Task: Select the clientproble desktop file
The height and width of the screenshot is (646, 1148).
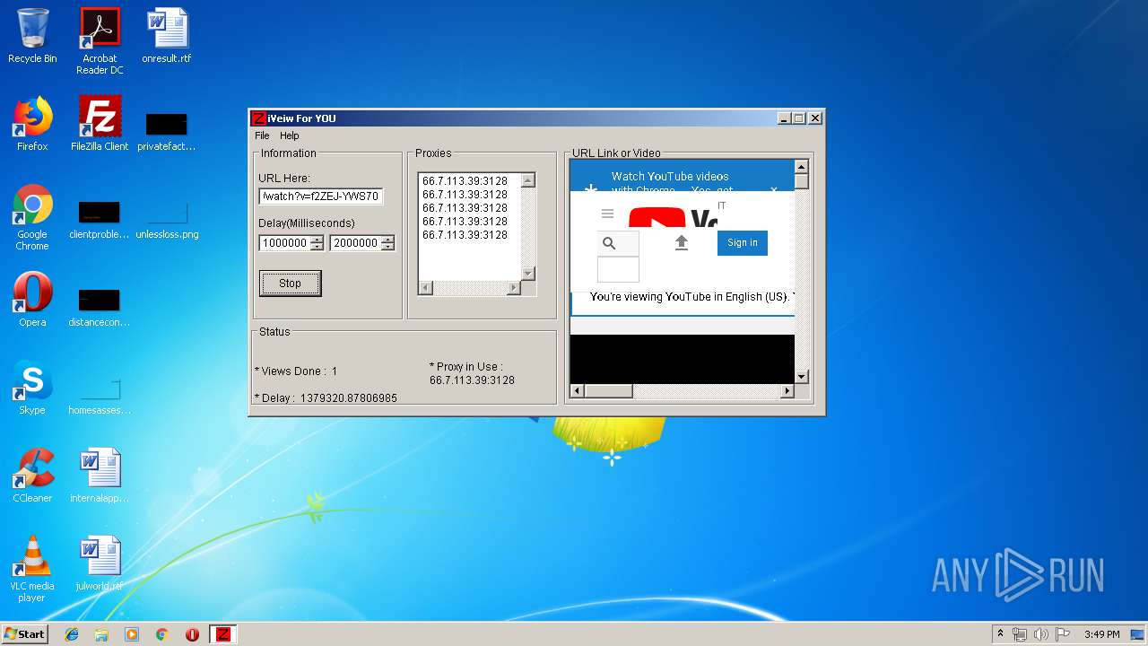Action: (x=100, y=220)
